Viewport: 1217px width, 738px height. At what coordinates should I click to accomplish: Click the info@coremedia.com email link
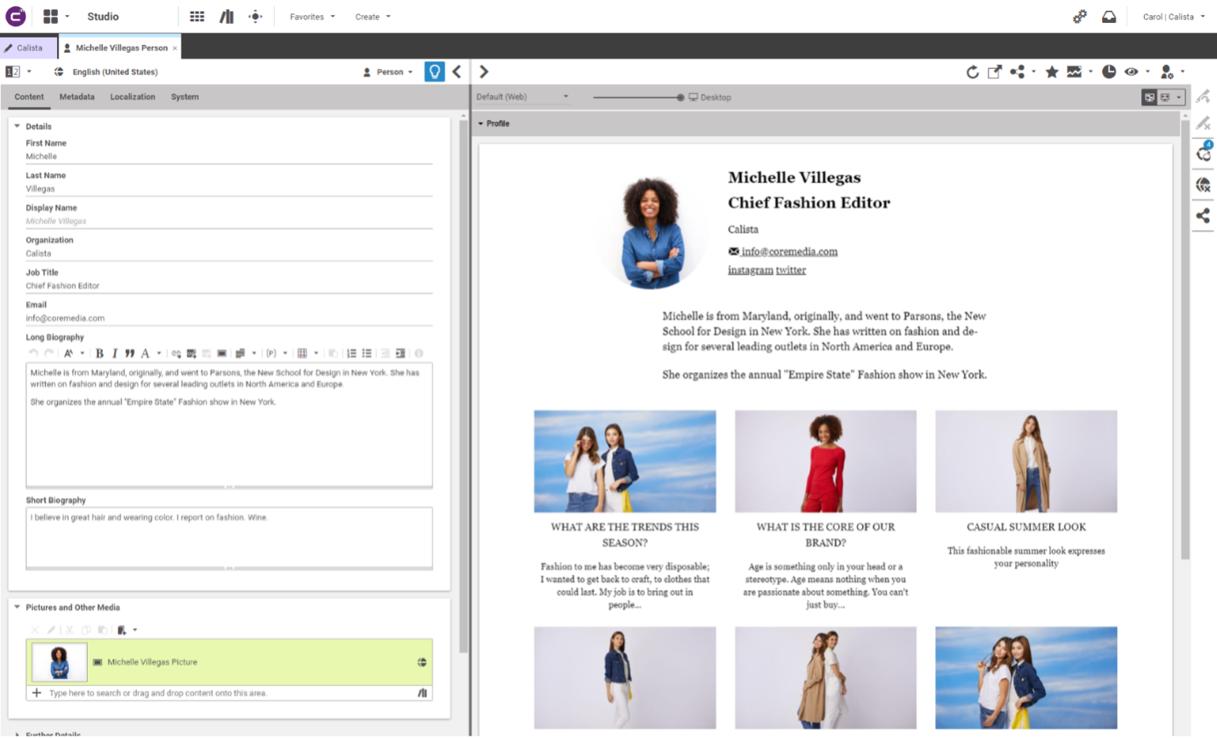click(789, 251)
